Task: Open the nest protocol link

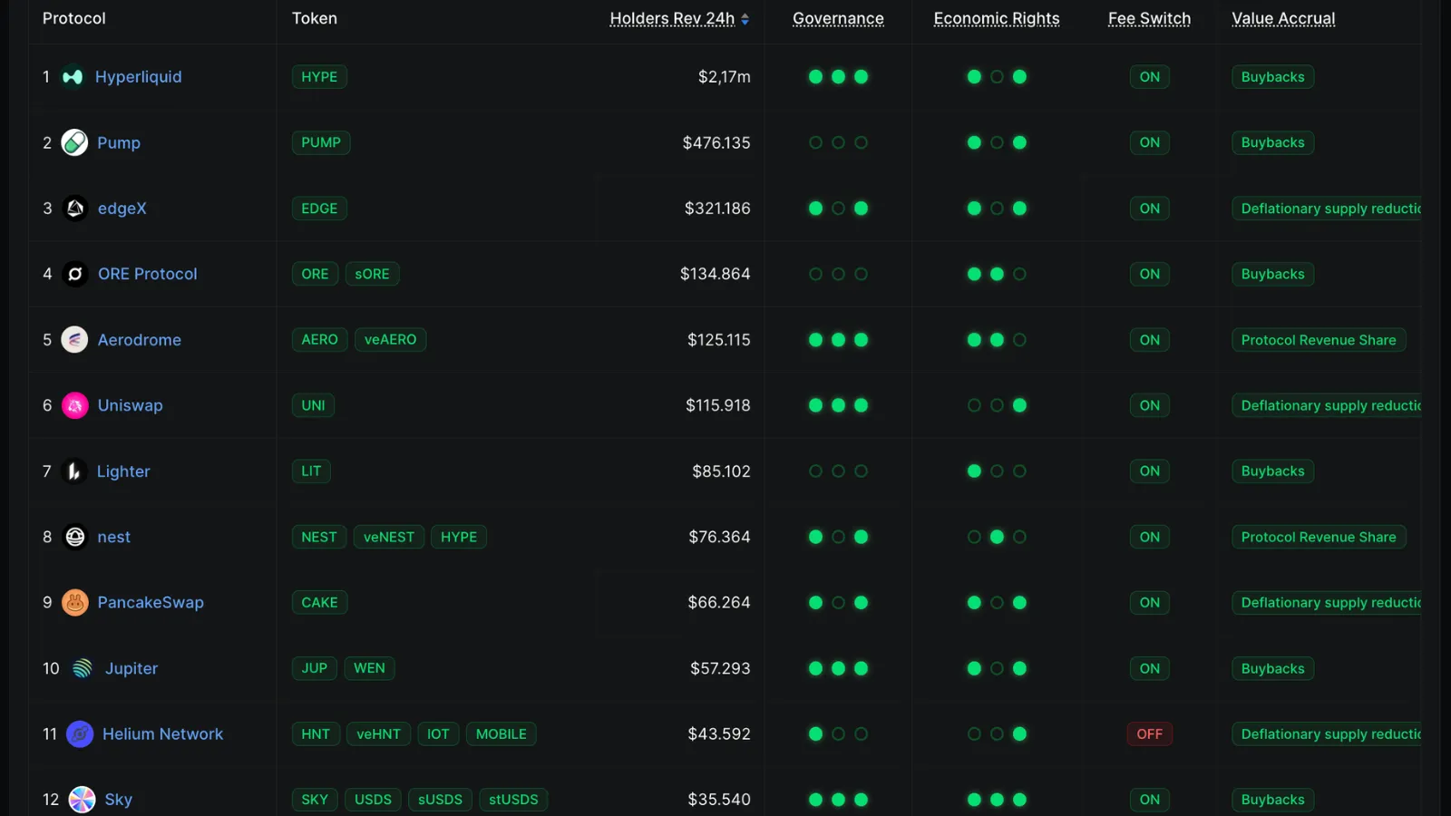Action: (114, 537)
